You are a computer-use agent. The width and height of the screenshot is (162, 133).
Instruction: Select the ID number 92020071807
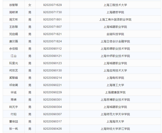click(52, 27)
